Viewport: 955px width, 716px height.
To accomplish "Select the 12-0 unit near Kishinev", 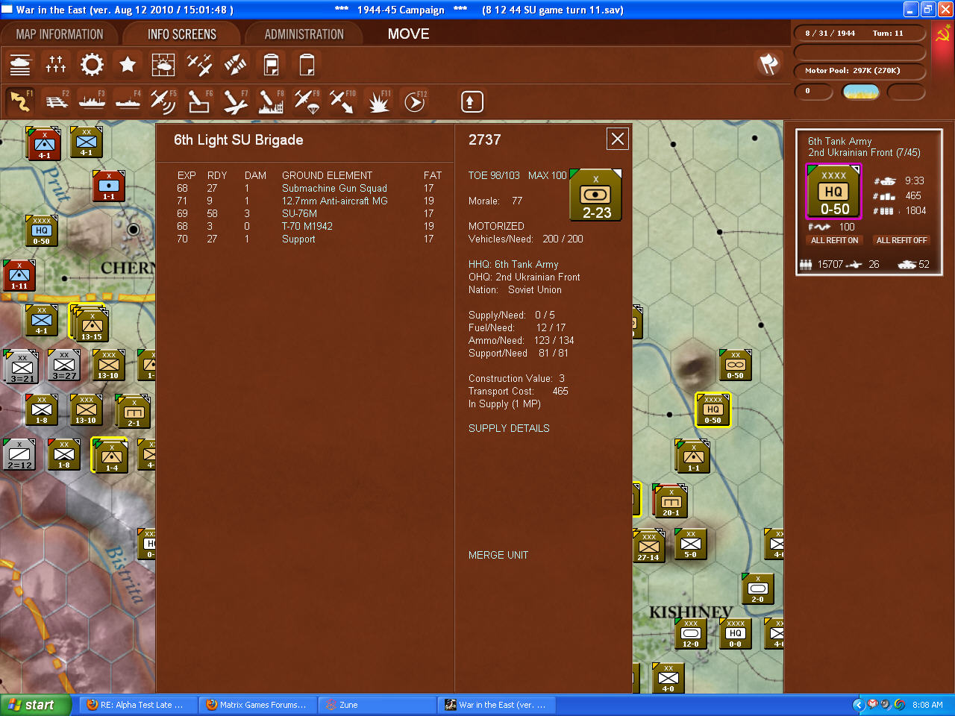I will tap(691, 634).
